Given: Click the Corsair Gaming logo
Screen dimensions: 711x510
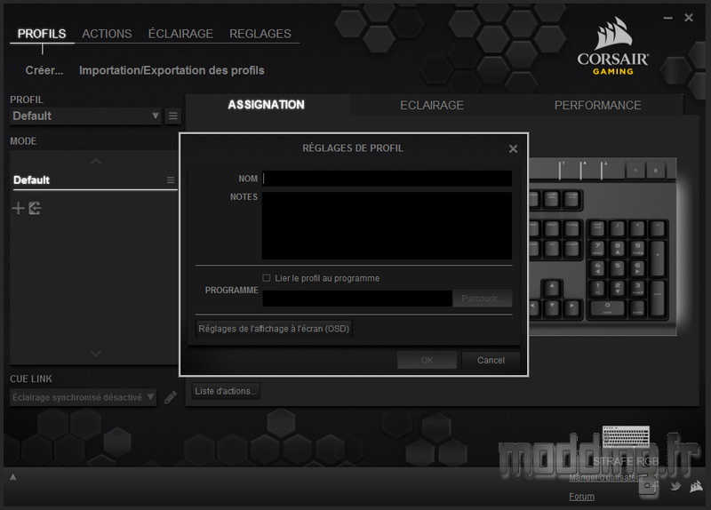Looking at the screenshot, I should (613, 46).
